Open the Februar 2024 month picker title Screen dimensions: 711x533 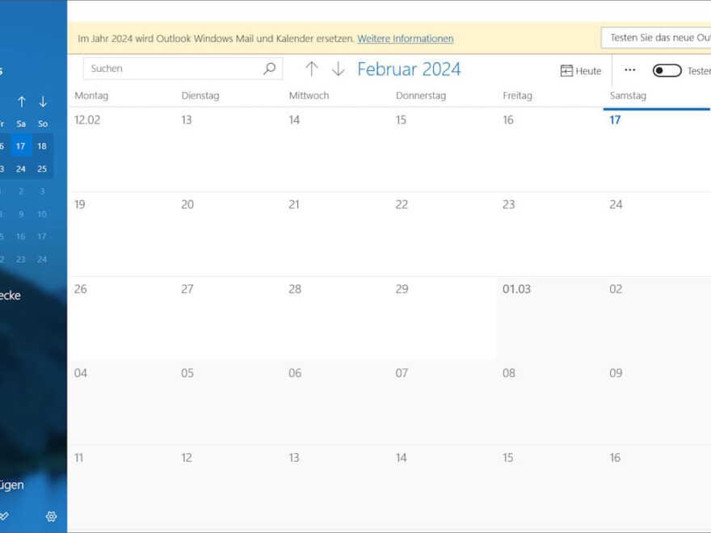click(x=409, y=69)
